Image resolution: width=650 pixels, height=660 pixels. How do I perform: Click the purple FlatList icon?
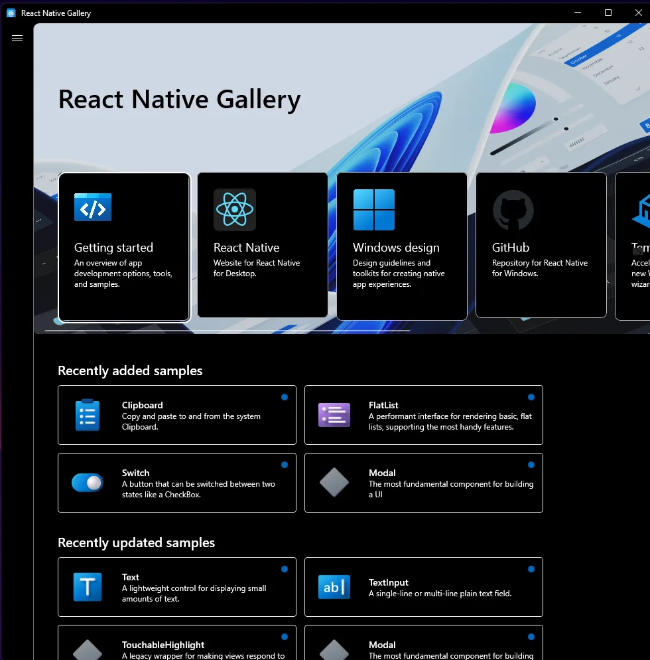(x=334, y=415)
